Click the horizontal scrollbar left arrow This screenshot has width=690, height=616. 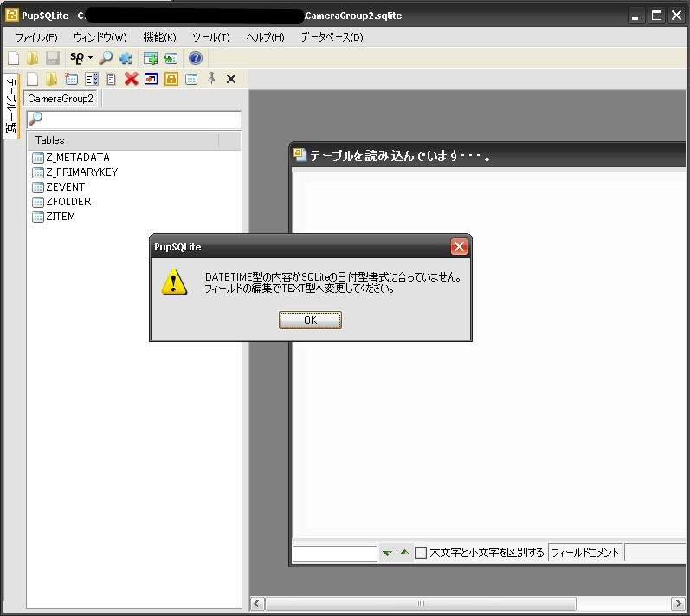click(x=257, y=603)
